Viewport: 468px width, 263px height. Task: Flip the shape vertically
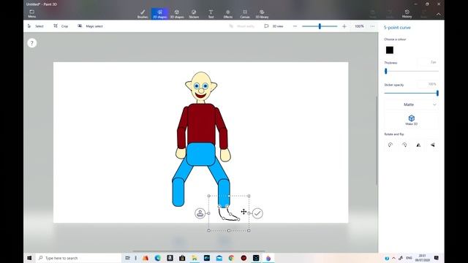pyautogui.click(x=432, y=145)
